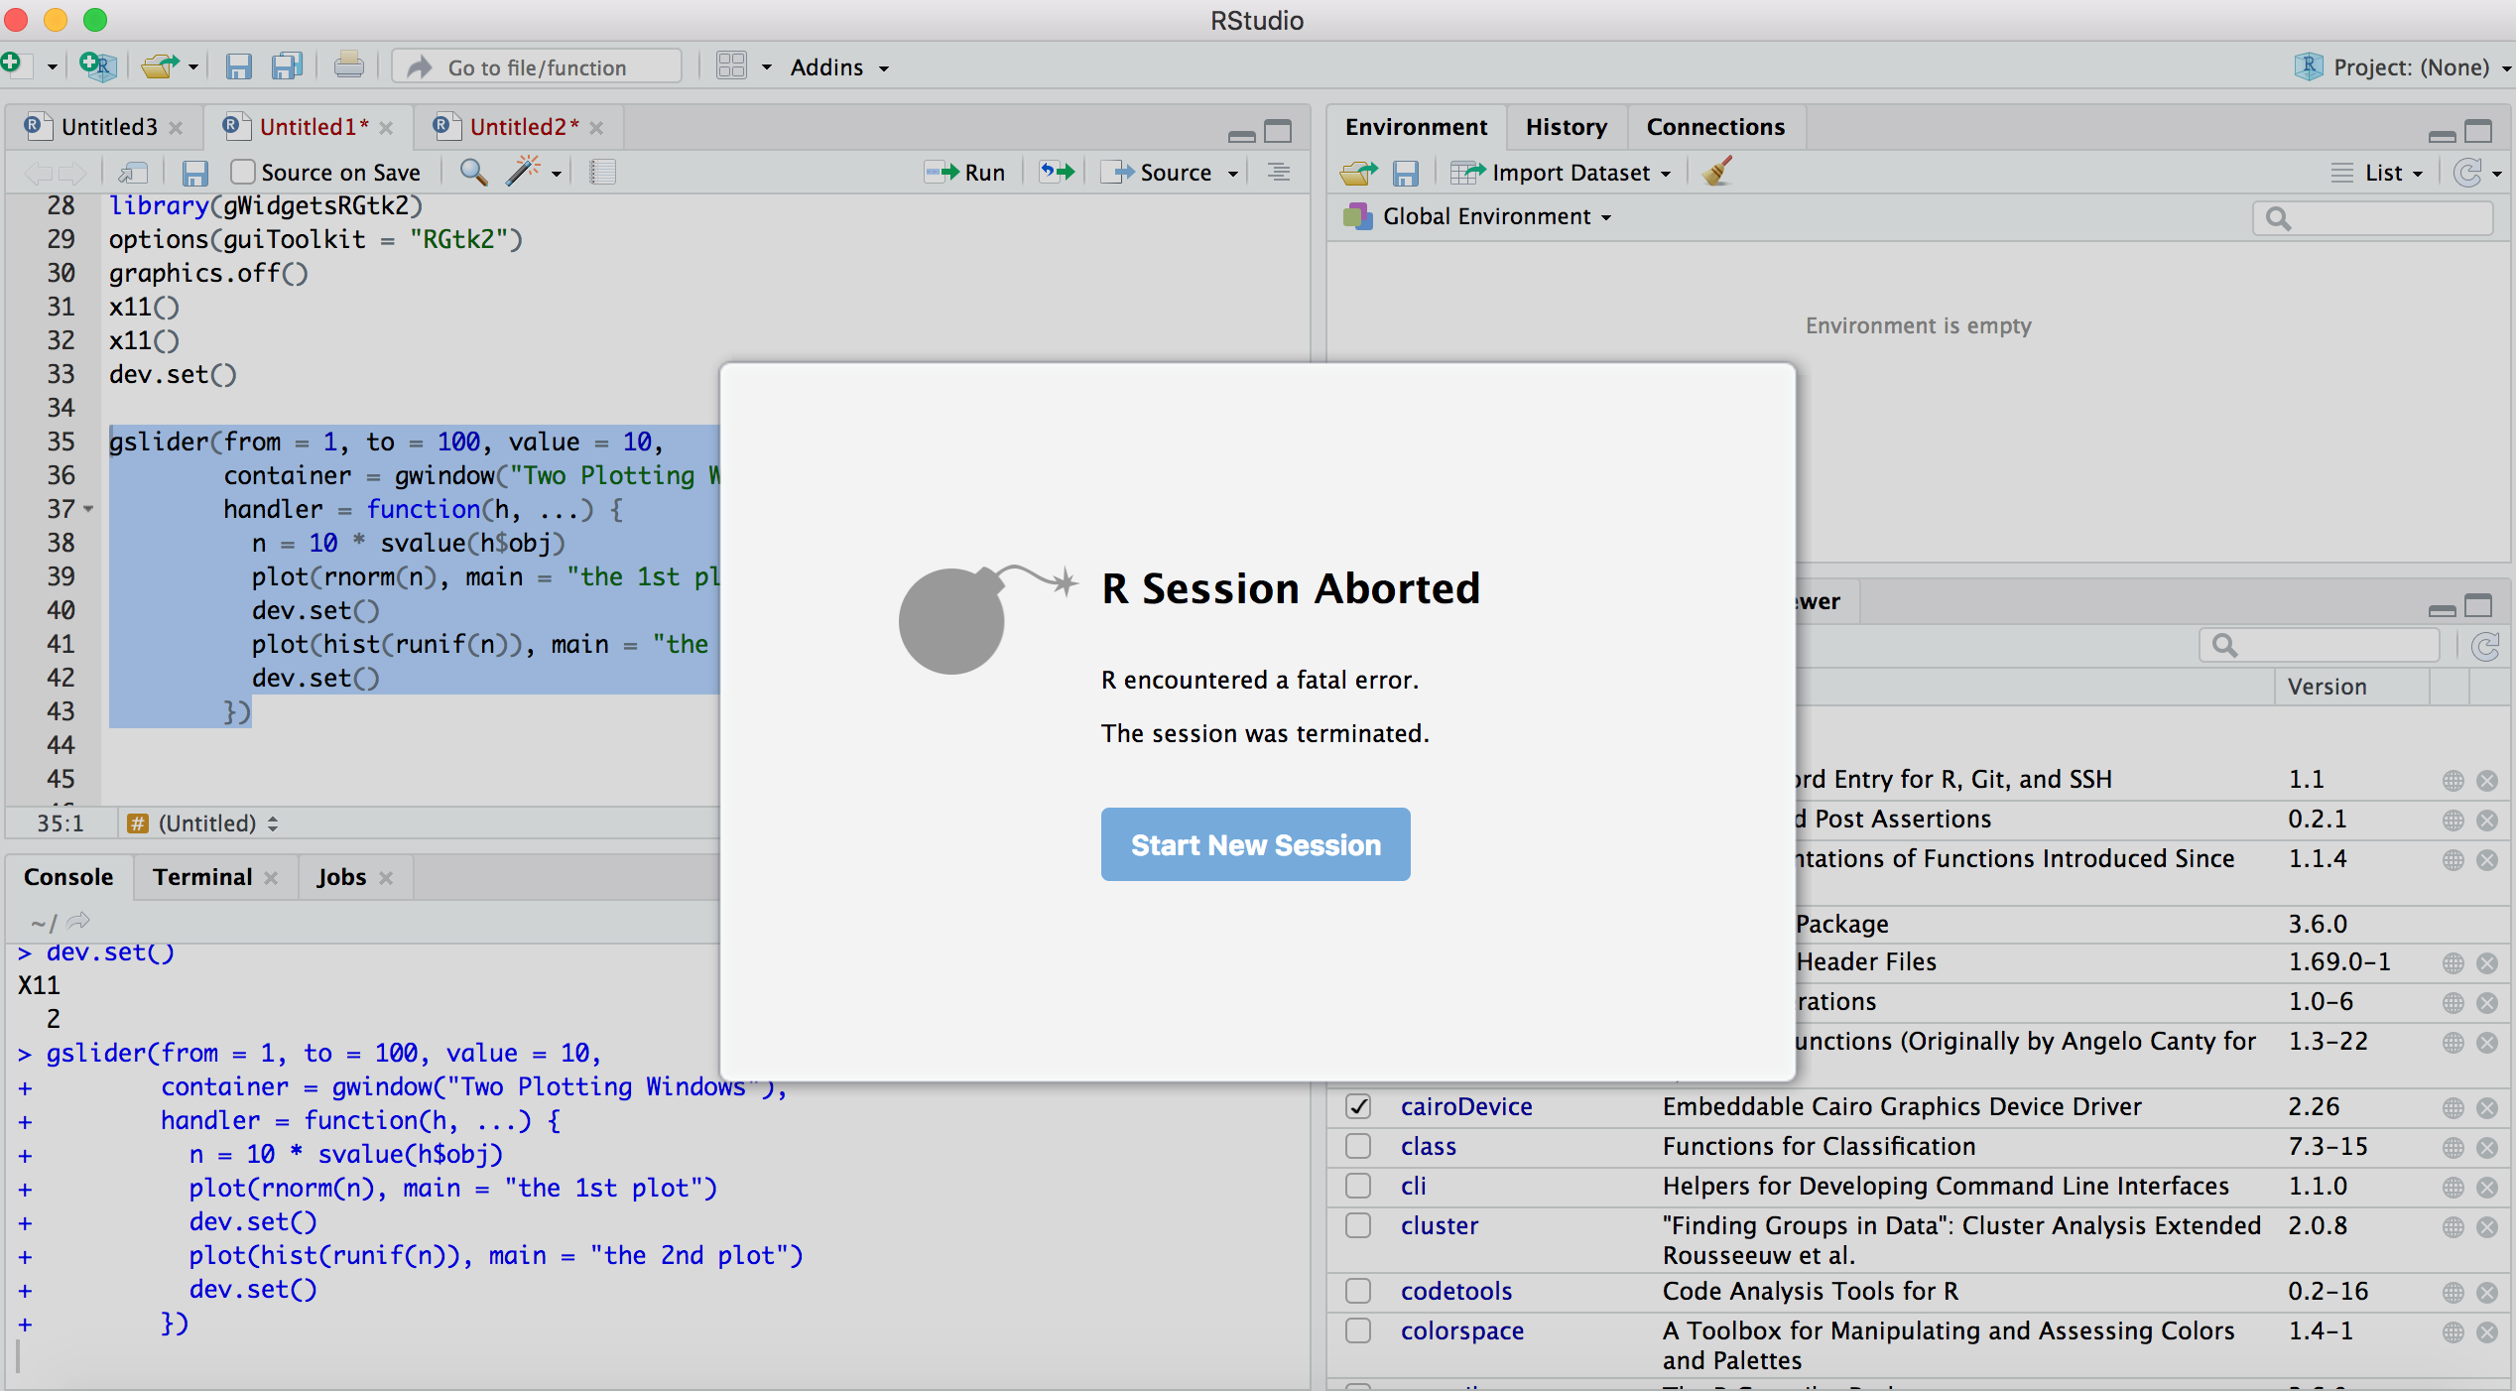Switch to the Terminal tab
Image resolution: width=2516 pixels, height=1391 pixels.
201,877
